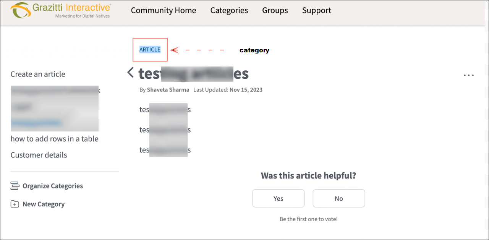Viewport: 489px width, 240px height.
Task: Click the article's main heading title
Action: coord(193,73)
